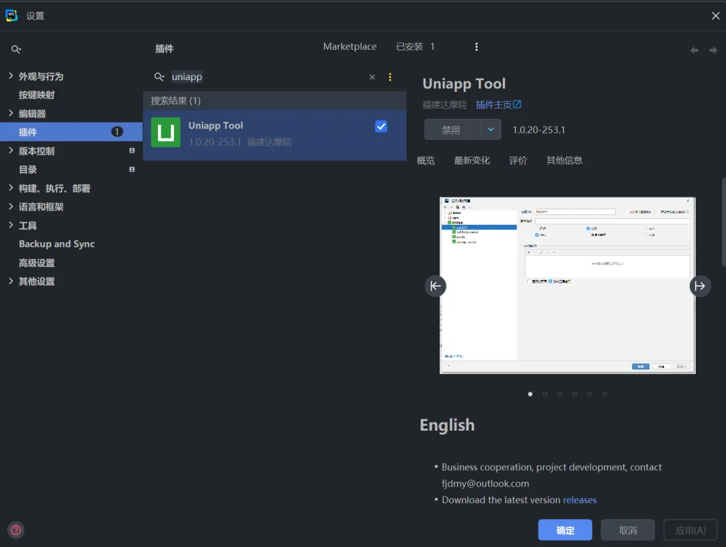This screenshot has width=726, height=547.
Task: Click the update badge on 插件
Action: (x=117, y=132)
